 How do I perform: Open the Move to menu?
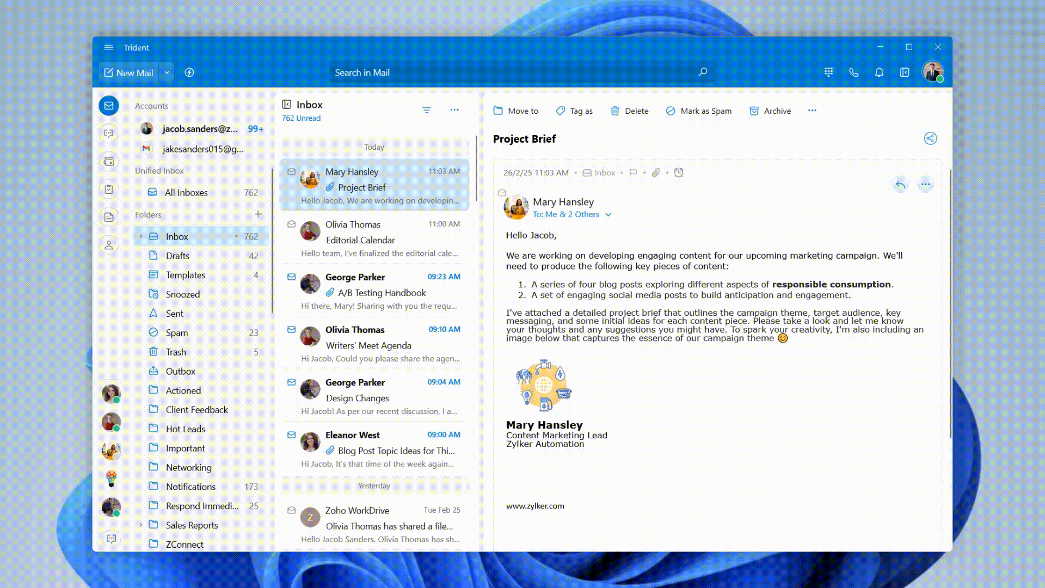pyautogui.click(x=516, y=111)
